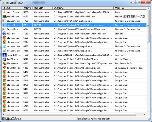Click OpenSight Software, LLC vendor cell
Screen dimensions: 152x122
[x=130, y=68]
